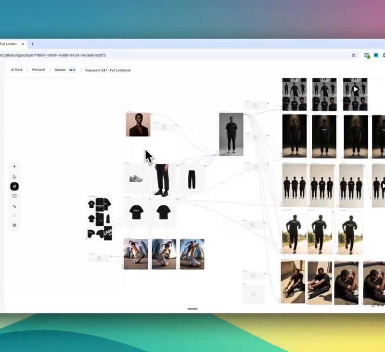Viewport: 385px width, 352px height.
Task: Select the second spotlight model image
Action: tap(324, 137)
